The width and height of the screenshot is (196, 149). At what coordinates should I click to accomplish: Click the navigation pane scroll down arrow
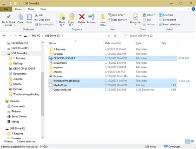(x=43, y=137)
